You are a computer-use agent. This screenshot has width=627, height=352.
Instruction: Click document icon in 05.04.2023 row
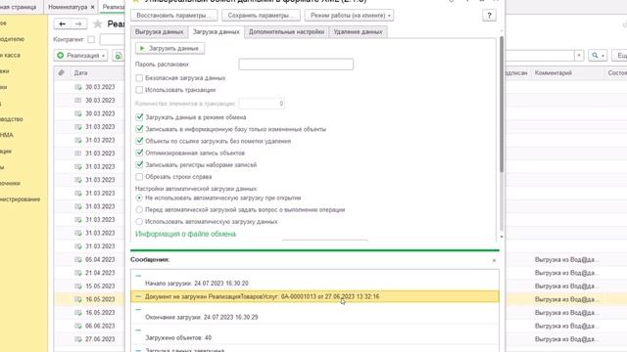(78, 260)
